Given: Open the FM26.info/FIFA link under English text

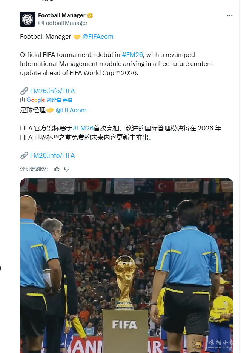Looking at the screenshot, I should point(52,91).
